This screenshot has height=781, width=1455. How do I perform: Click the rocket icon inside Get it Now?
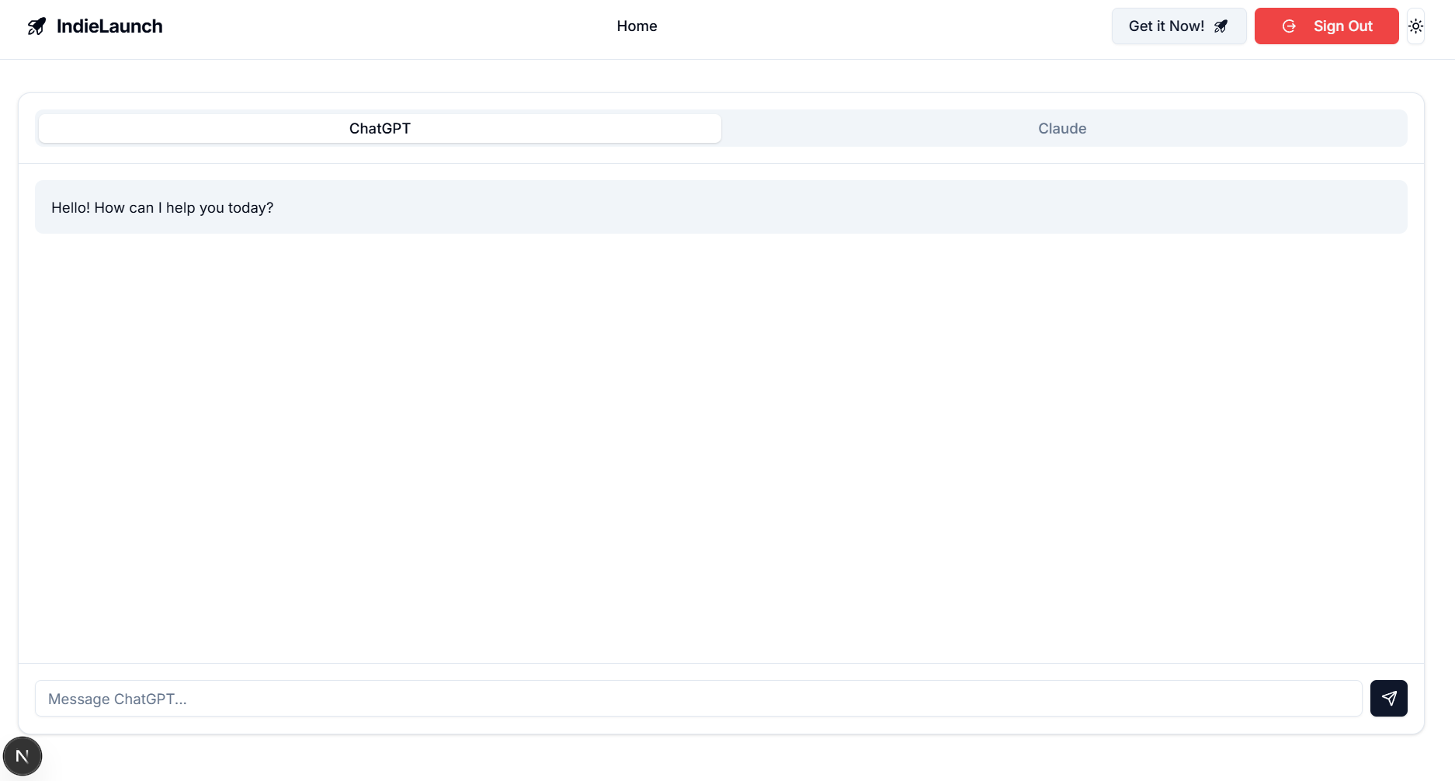tap(1221, 26)
